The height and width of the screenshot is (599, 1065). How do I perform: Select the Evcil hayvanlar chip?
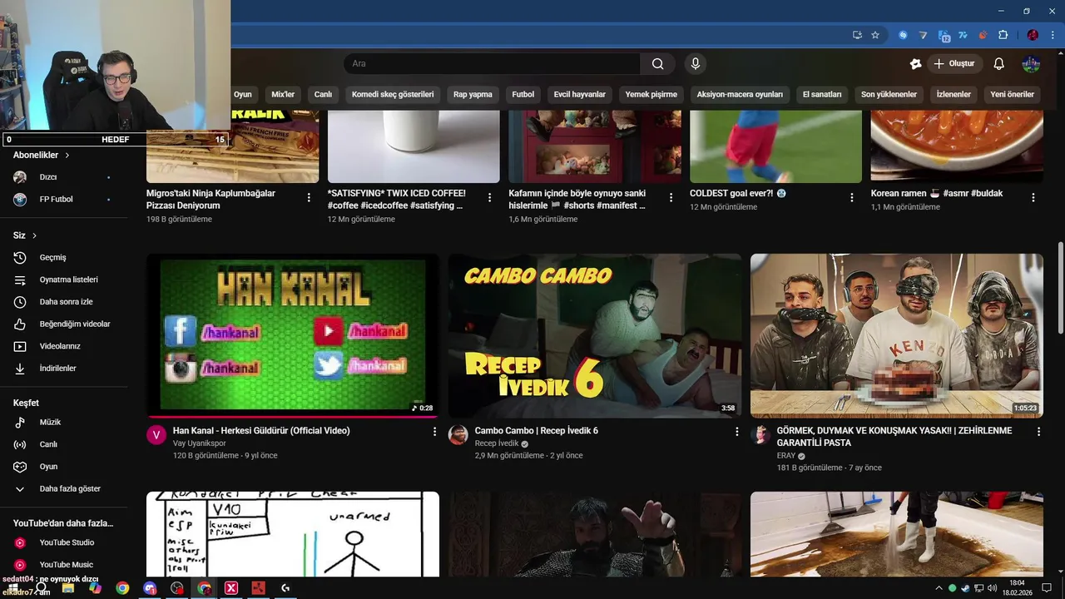click(x=580, y=95)
